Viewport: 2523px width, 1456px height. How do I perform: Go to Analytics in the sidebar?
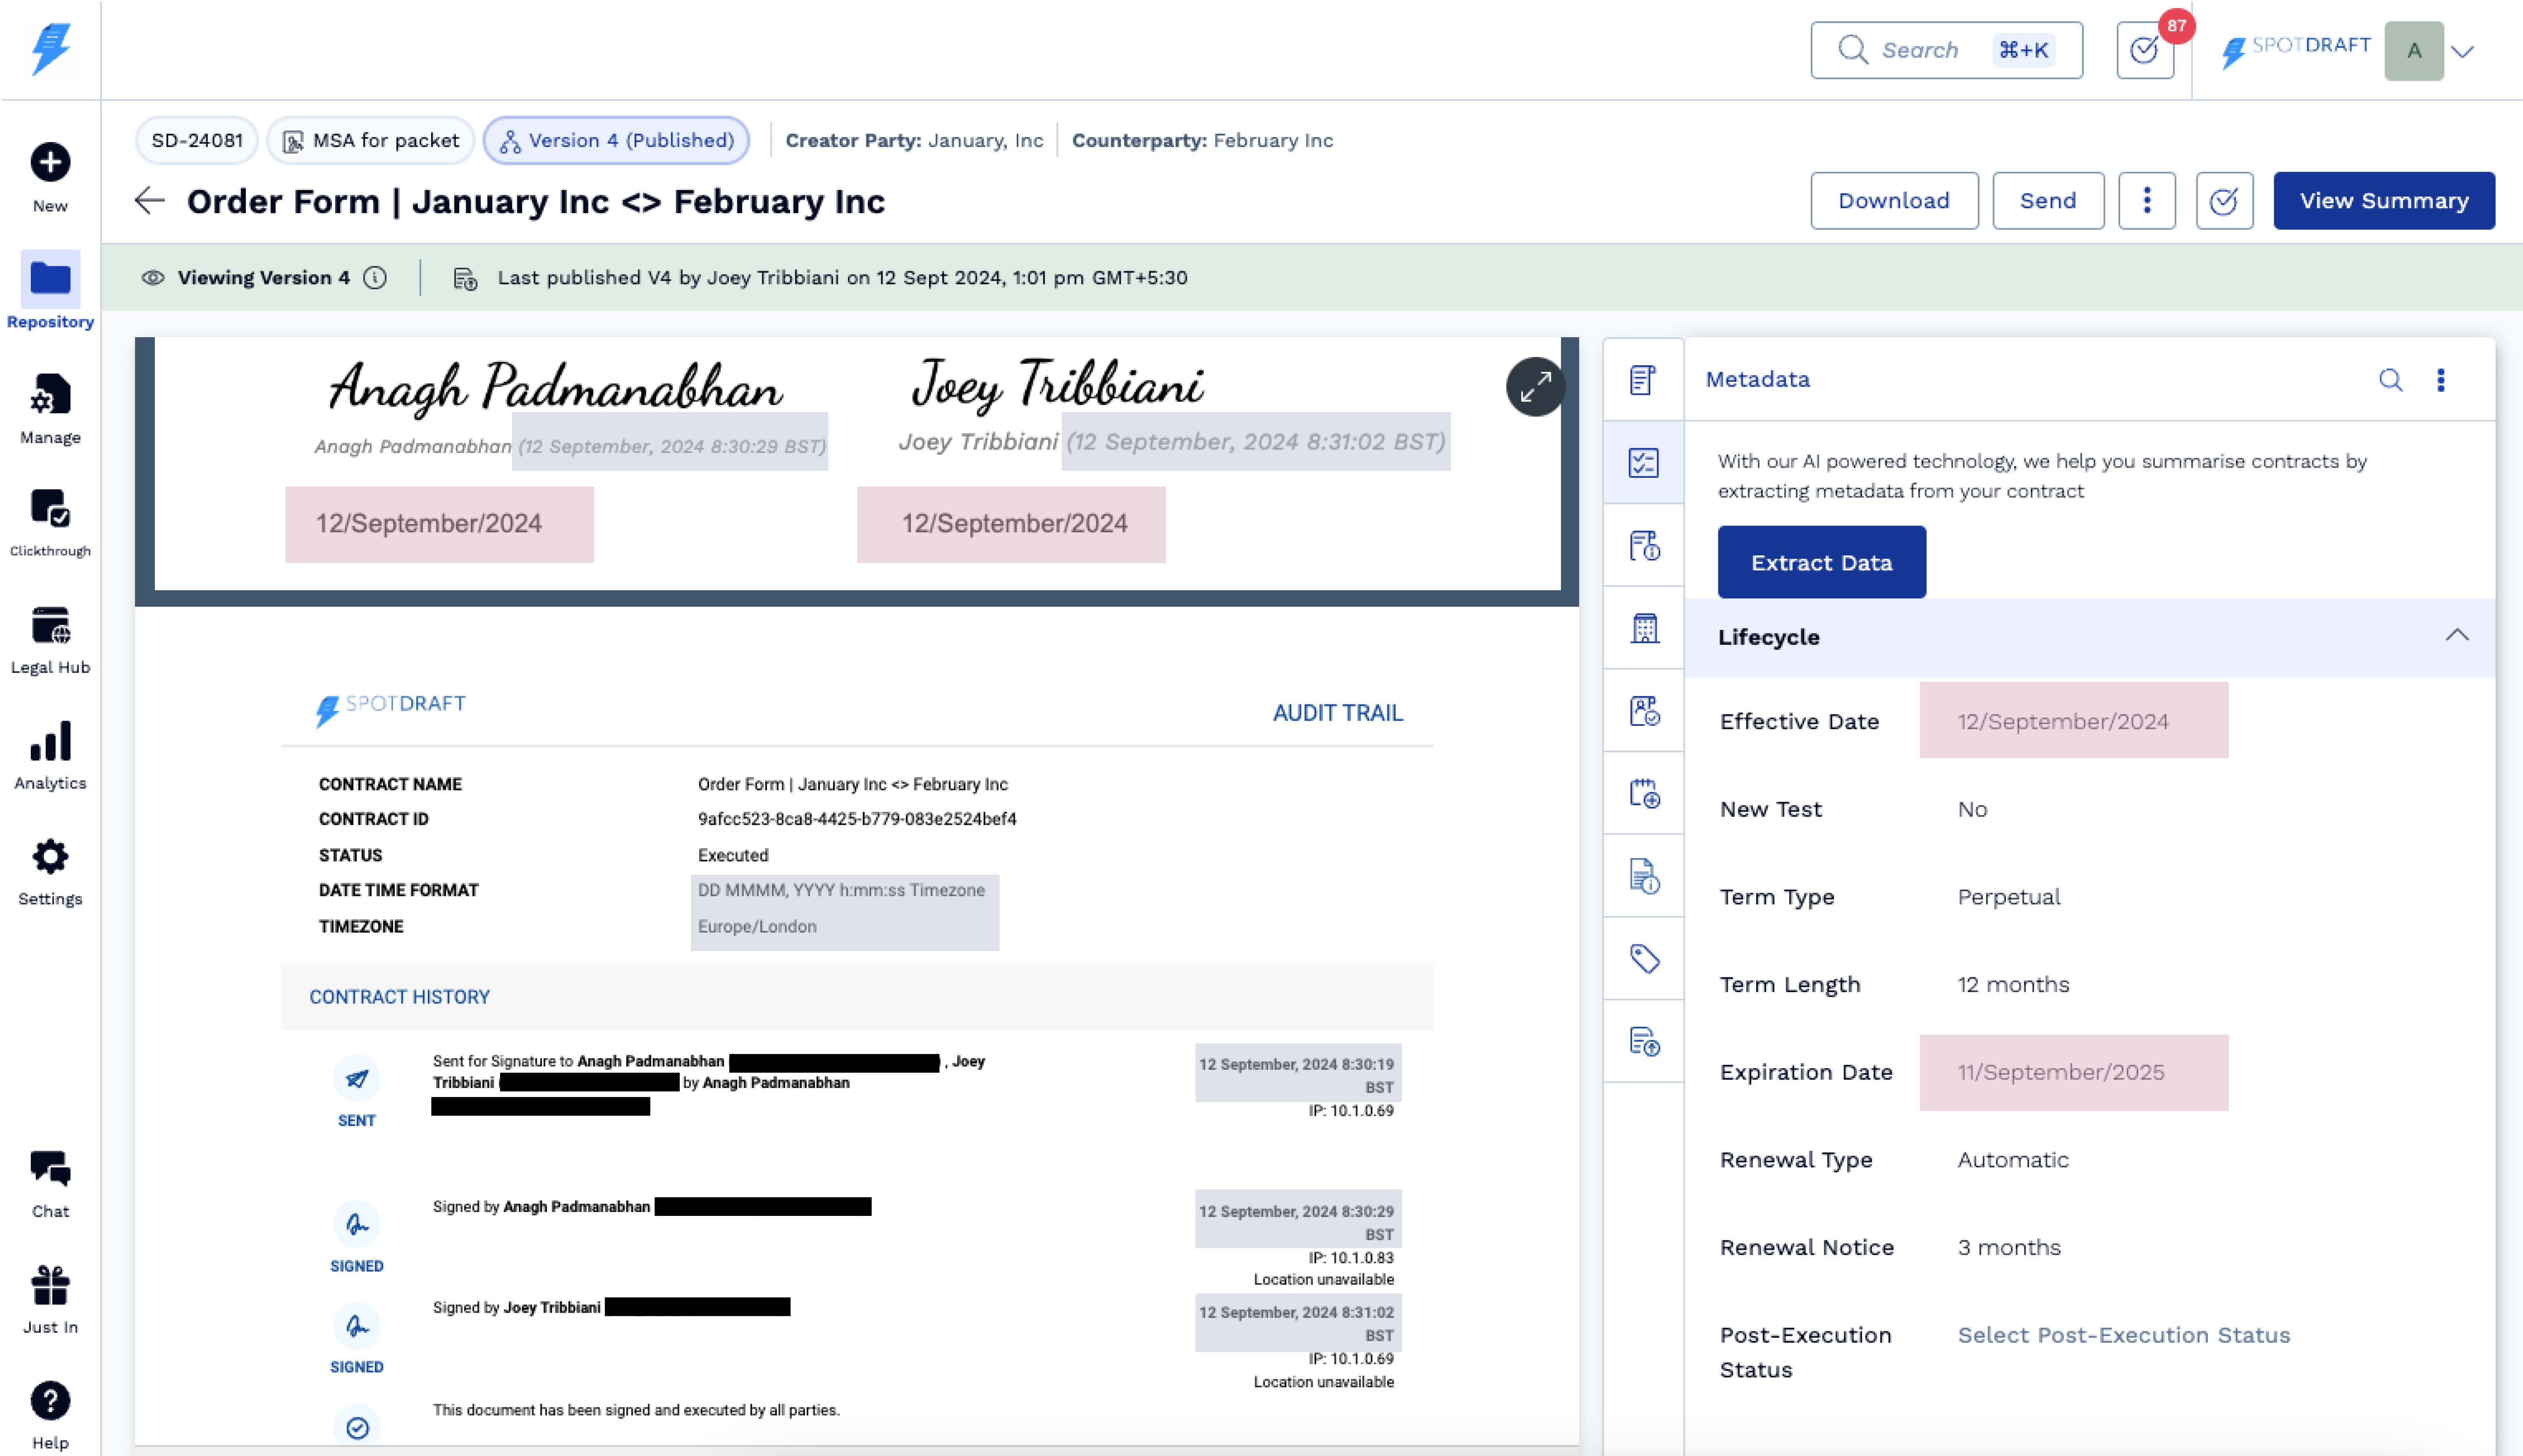tap(50, 755)
